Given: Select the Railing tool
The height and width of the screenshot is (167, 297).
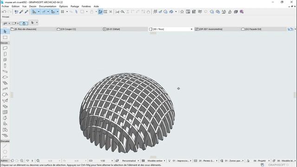Looking at the screenshot, I should click(x=5, y=89).
